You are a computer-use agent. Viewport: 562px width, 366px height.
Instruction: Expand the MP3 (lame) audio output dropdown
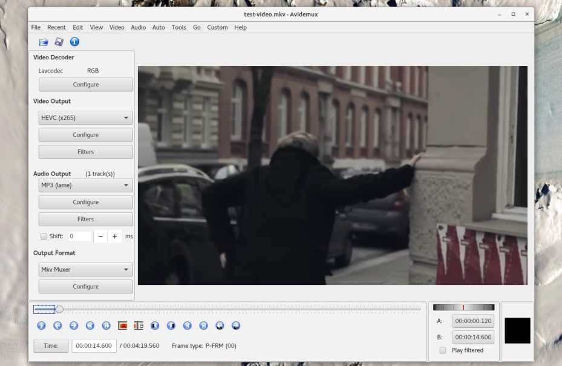tap(85, 185)
